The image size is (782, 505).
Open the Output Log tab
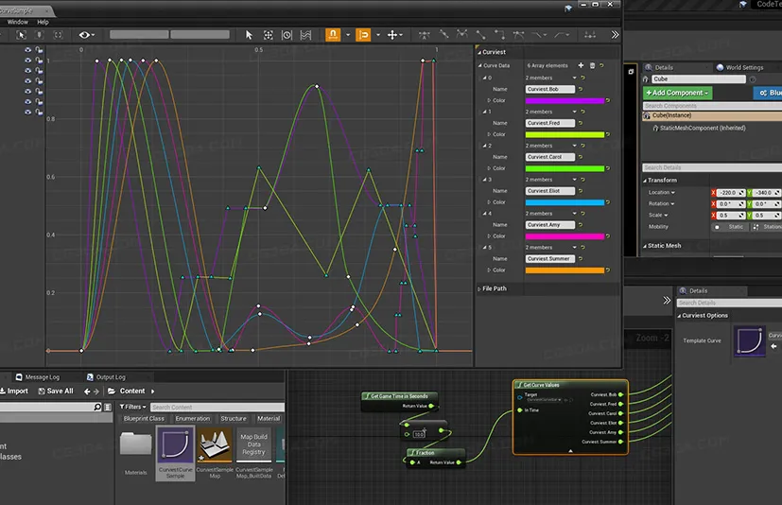point(106,377)
